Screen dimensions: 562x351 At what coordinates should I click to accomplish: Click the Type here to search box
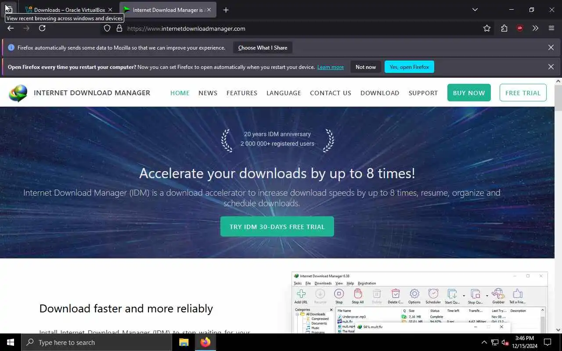(x=97, y=342)
